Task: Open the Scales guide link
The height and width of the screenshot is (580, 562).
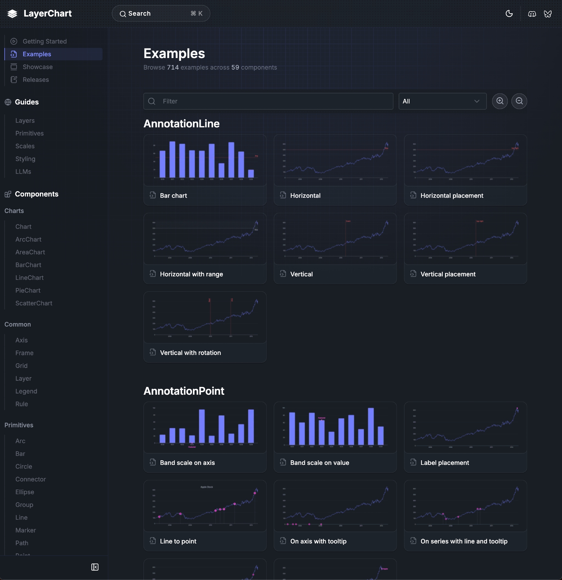Action: pos(25,146)
